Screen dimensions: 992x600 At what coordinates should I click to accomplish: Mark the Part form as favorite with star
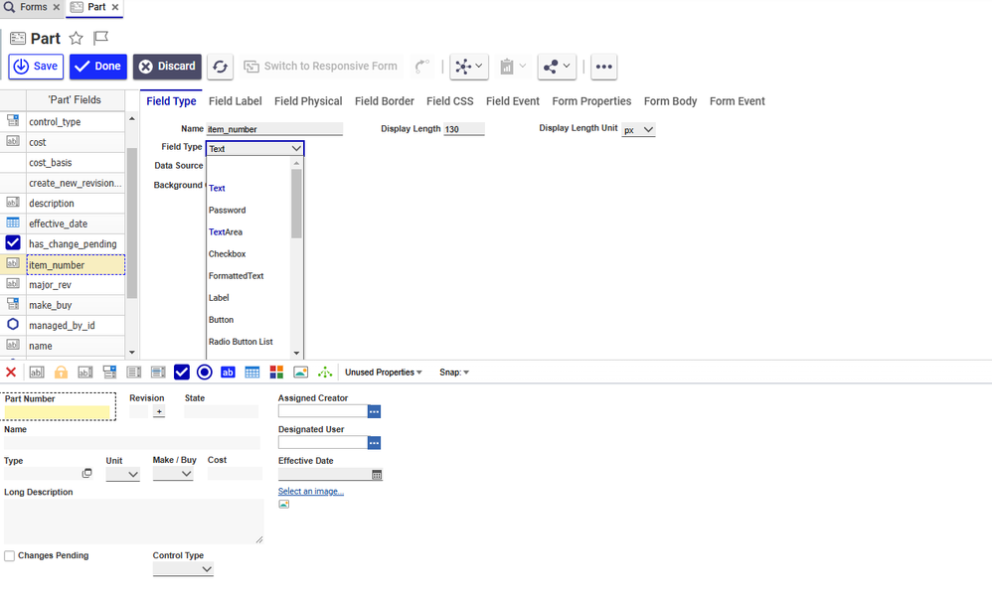[76, 39]
